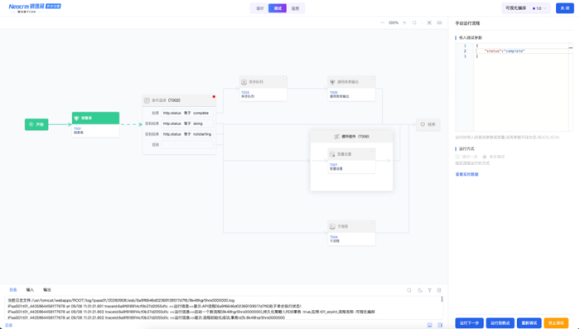Zoom out the canvas with minus icon
580x329 pixels.
click(x=383, y=23)
